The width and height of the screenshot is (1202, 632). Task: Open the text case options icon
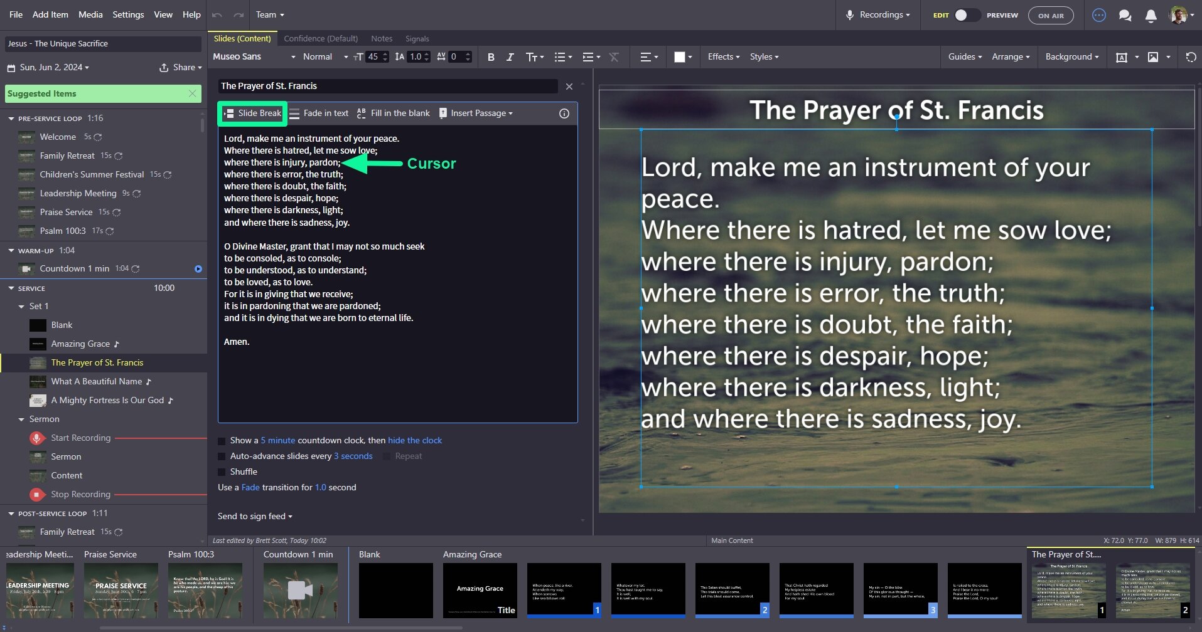(x=535, y=57)
